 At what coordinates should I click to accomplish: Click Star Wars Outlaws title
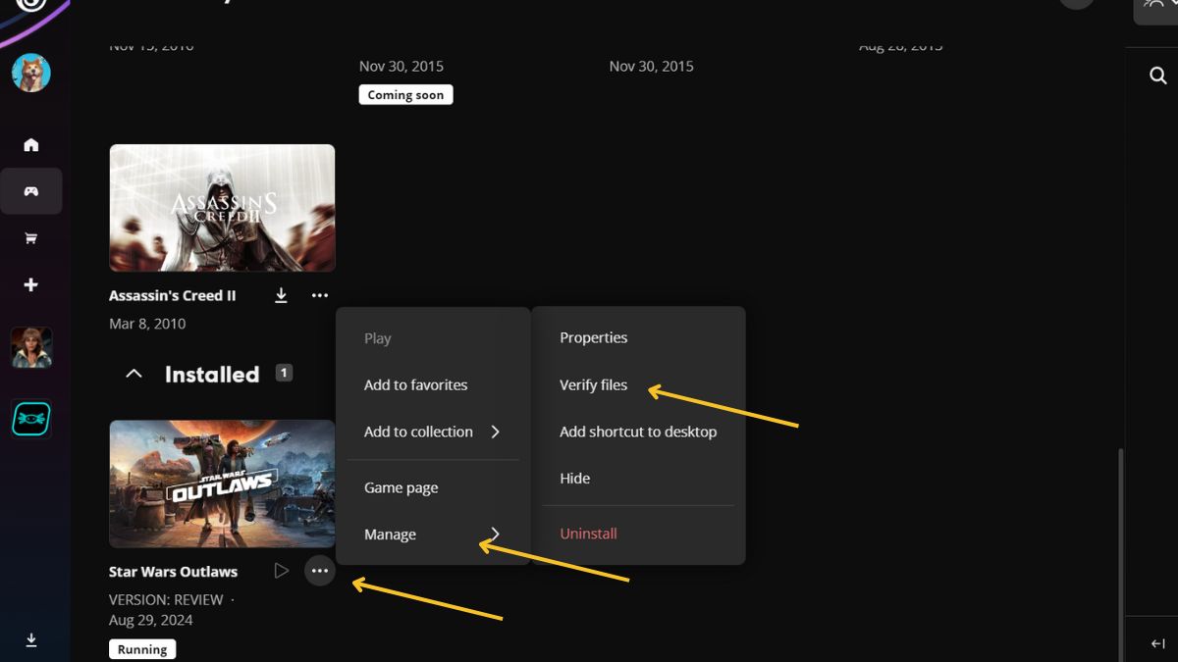tap(173, 572)
